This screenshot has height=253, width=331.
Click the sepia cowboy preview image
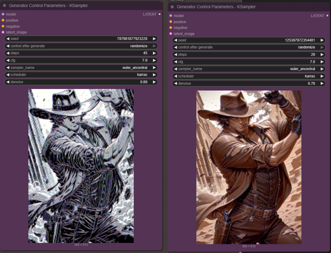tap(249, 168)
